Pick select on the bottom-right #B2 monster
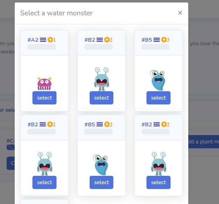The image size is (219, 204). 158,182
